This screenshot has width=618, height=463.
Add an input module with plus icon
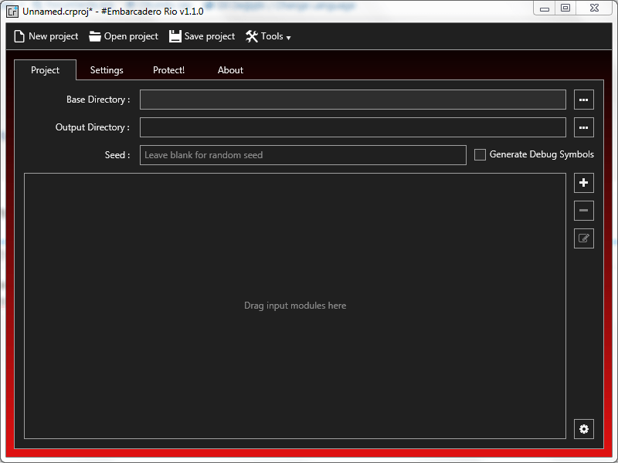[x=584, y=183]
